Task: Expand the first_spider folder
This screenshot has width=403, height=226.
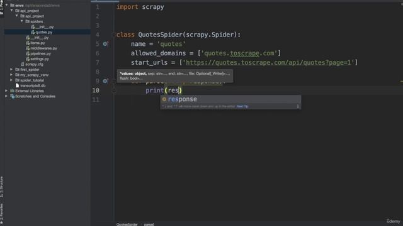Action: click(x=11, y=70)
